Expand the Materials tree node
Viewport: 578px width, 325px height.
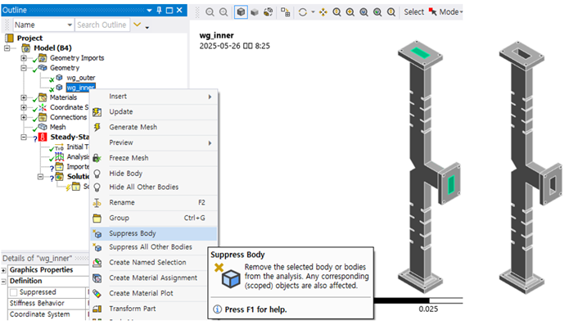(24, 97)
